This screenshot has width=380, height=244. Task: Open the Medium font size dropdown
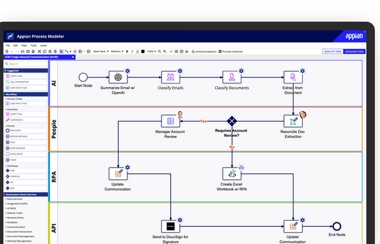(x=117, y=51)
